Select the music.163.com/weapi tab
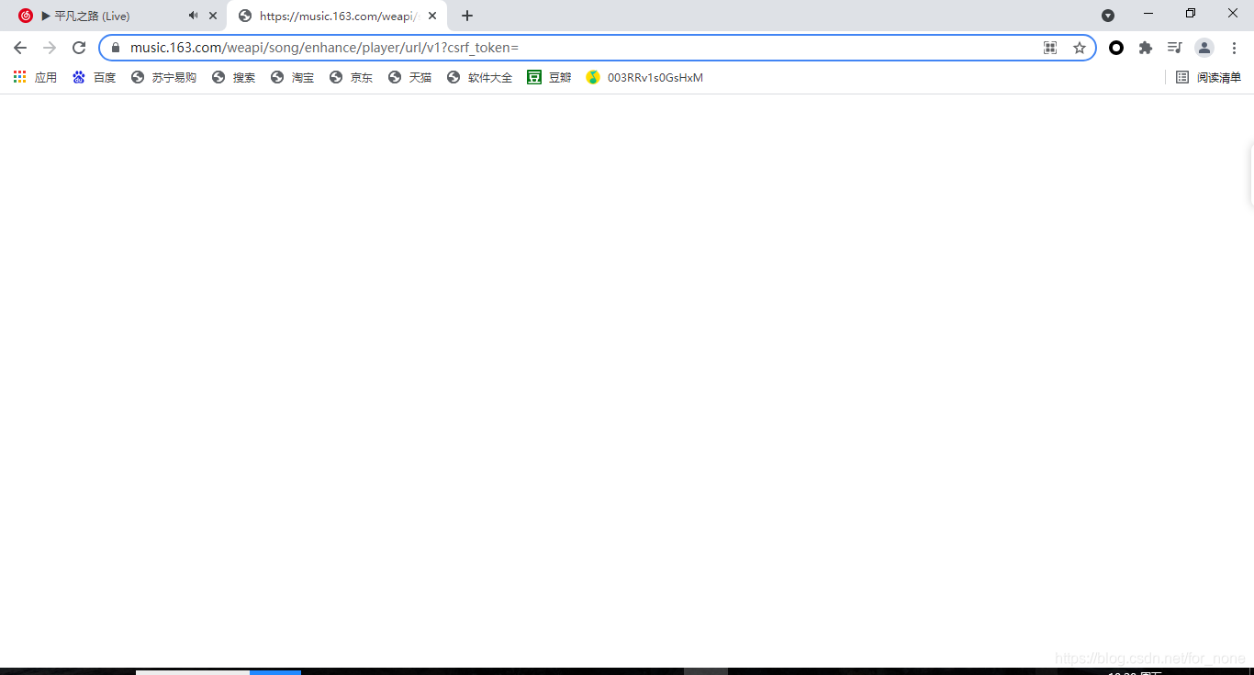Image resolution: width=1254 pixels, height=675 pixels. click(x=337, y=16)
